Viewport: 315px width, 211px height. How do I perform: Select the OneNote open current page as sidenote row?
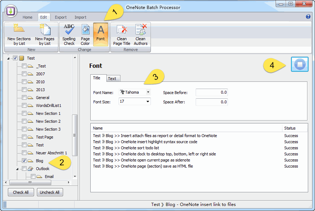199,160
